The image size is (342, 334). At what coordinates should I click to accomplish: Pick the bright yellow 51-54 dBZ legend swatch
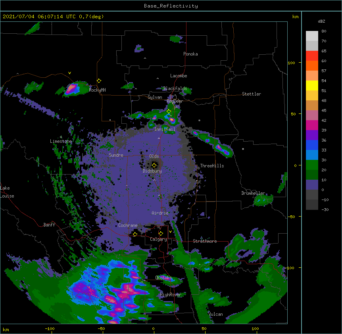(x=312, y=85)
